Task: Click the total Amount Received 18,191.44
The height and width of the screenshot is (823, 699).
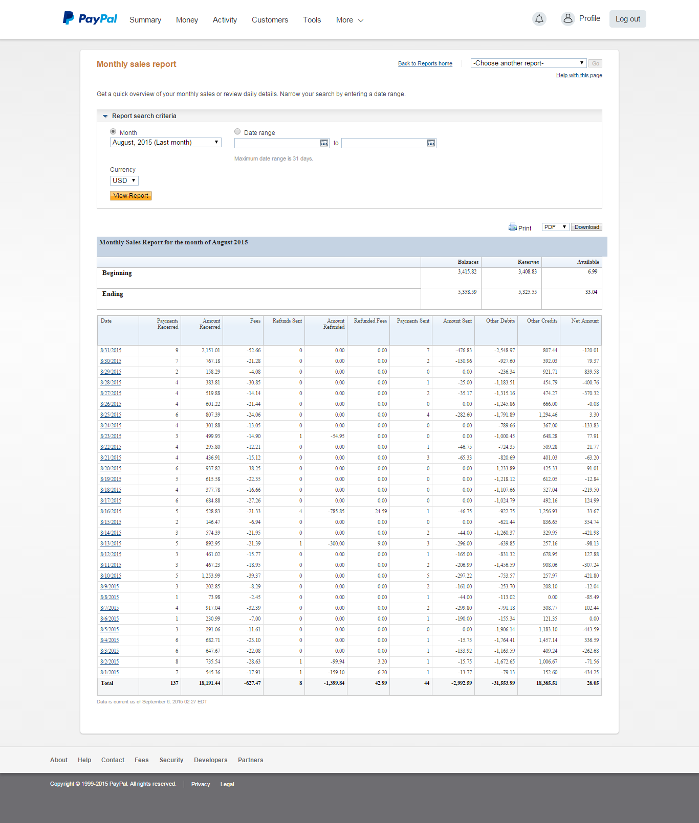Action: [x=209, y=683]
